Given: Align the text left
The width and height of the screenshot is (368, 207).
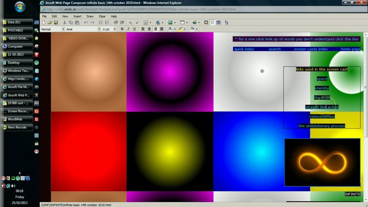Looking at the screenshot, I should click(x=143, y=29).
